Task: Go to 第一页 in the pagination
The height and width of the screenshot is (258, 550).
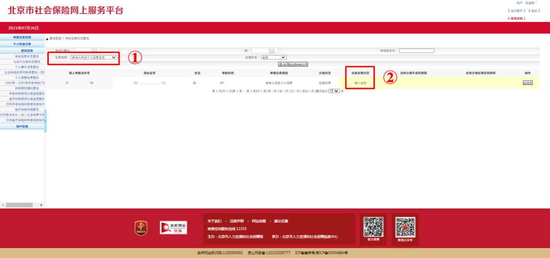Action: (272, 91)
